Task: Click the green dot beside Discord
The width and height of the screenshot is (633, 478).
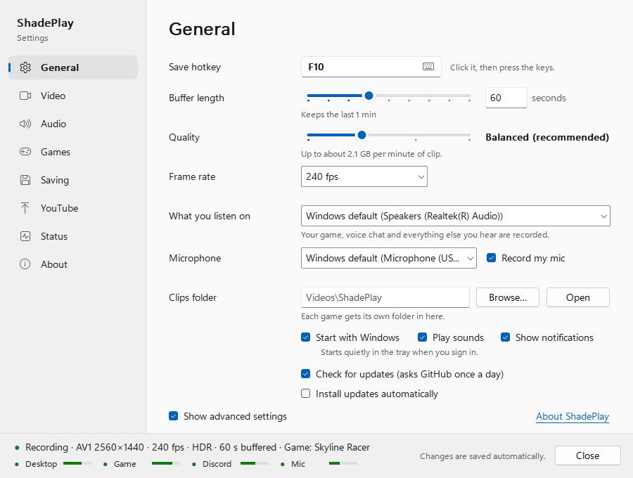Action: click(194, 464)
